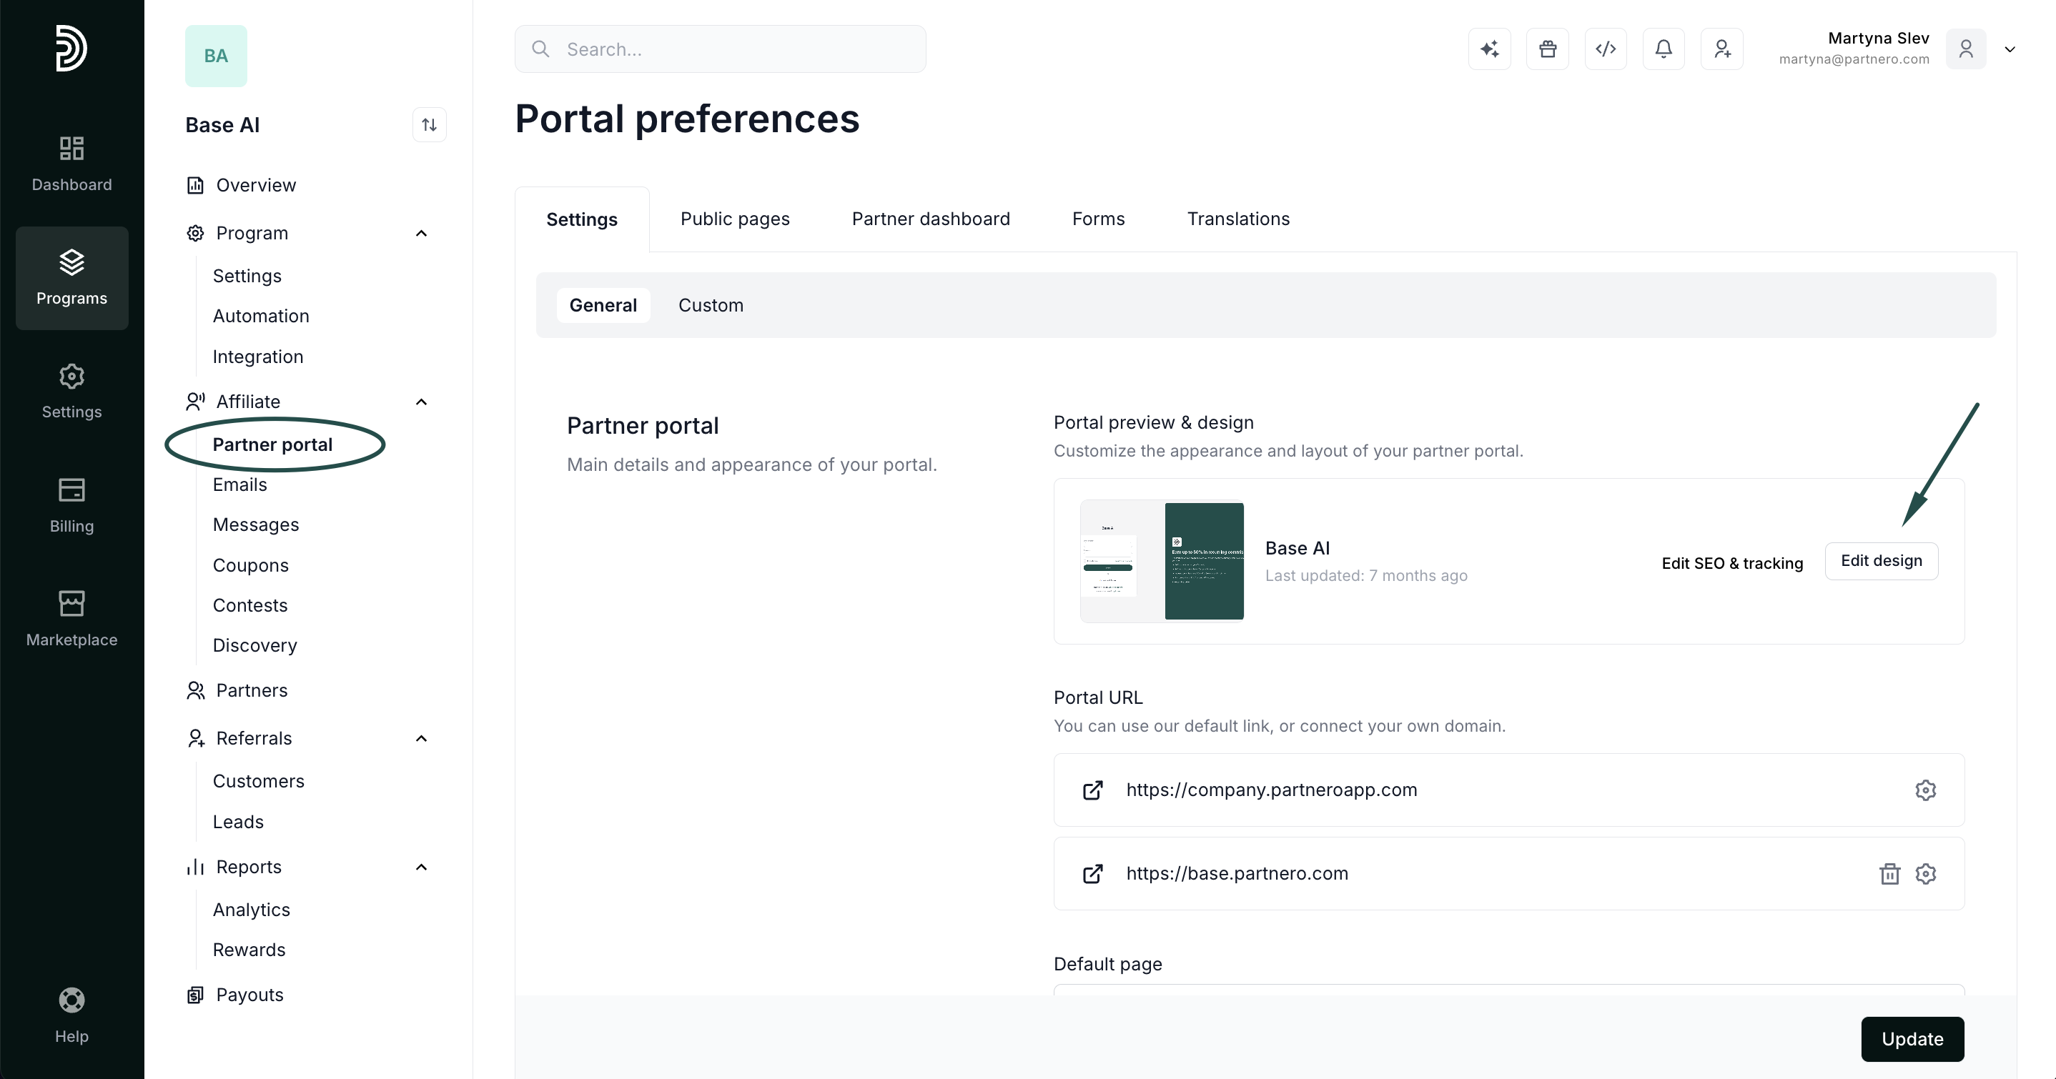The height and width of the screenshot is (1079, 2056).
Task: Open base.partnero.com in new window icon
Action: [x=1092, y=874]
